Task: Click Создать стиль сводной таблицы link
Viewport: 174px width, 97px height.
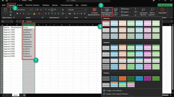Action: (x=117, y=94)
